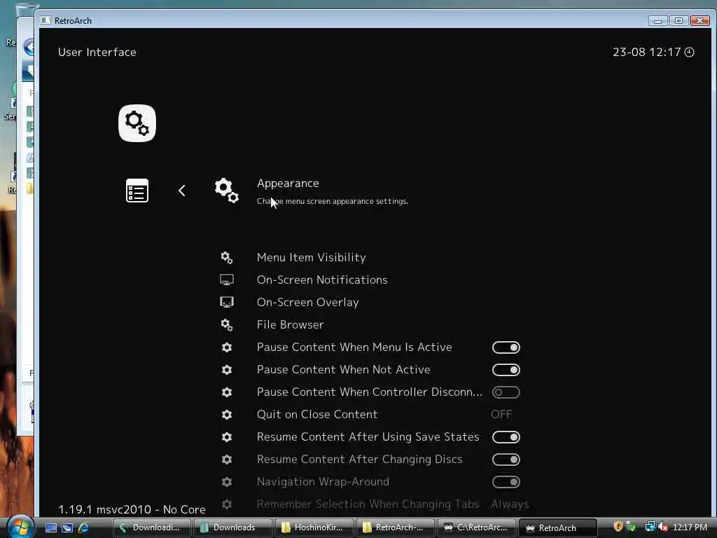This screenshot has height=538, width=717.
Task: Click the 1.19.1 msvc2010 - No Core version text
Action: (132, 510)
